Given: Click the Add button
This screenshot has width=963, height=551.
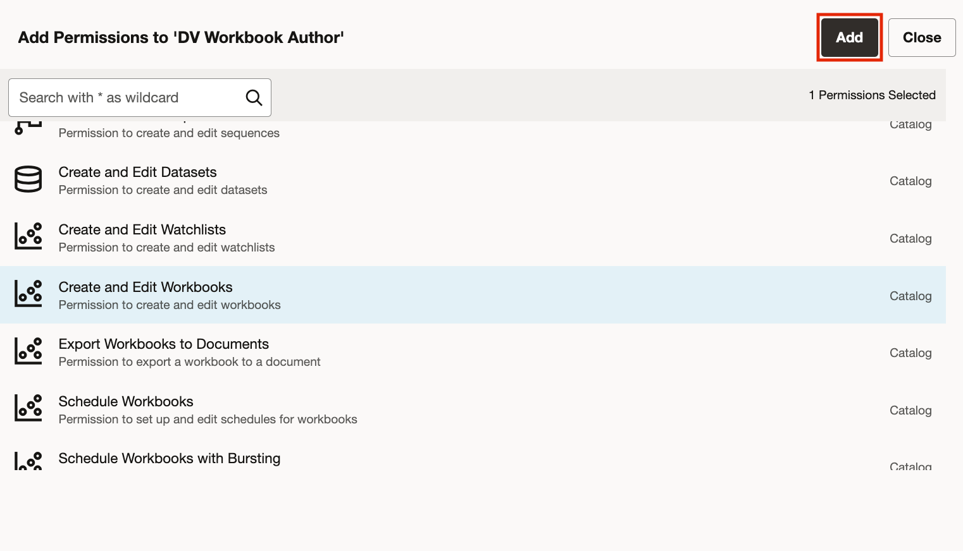Looking at the screenshot, I should coord(849,37).
